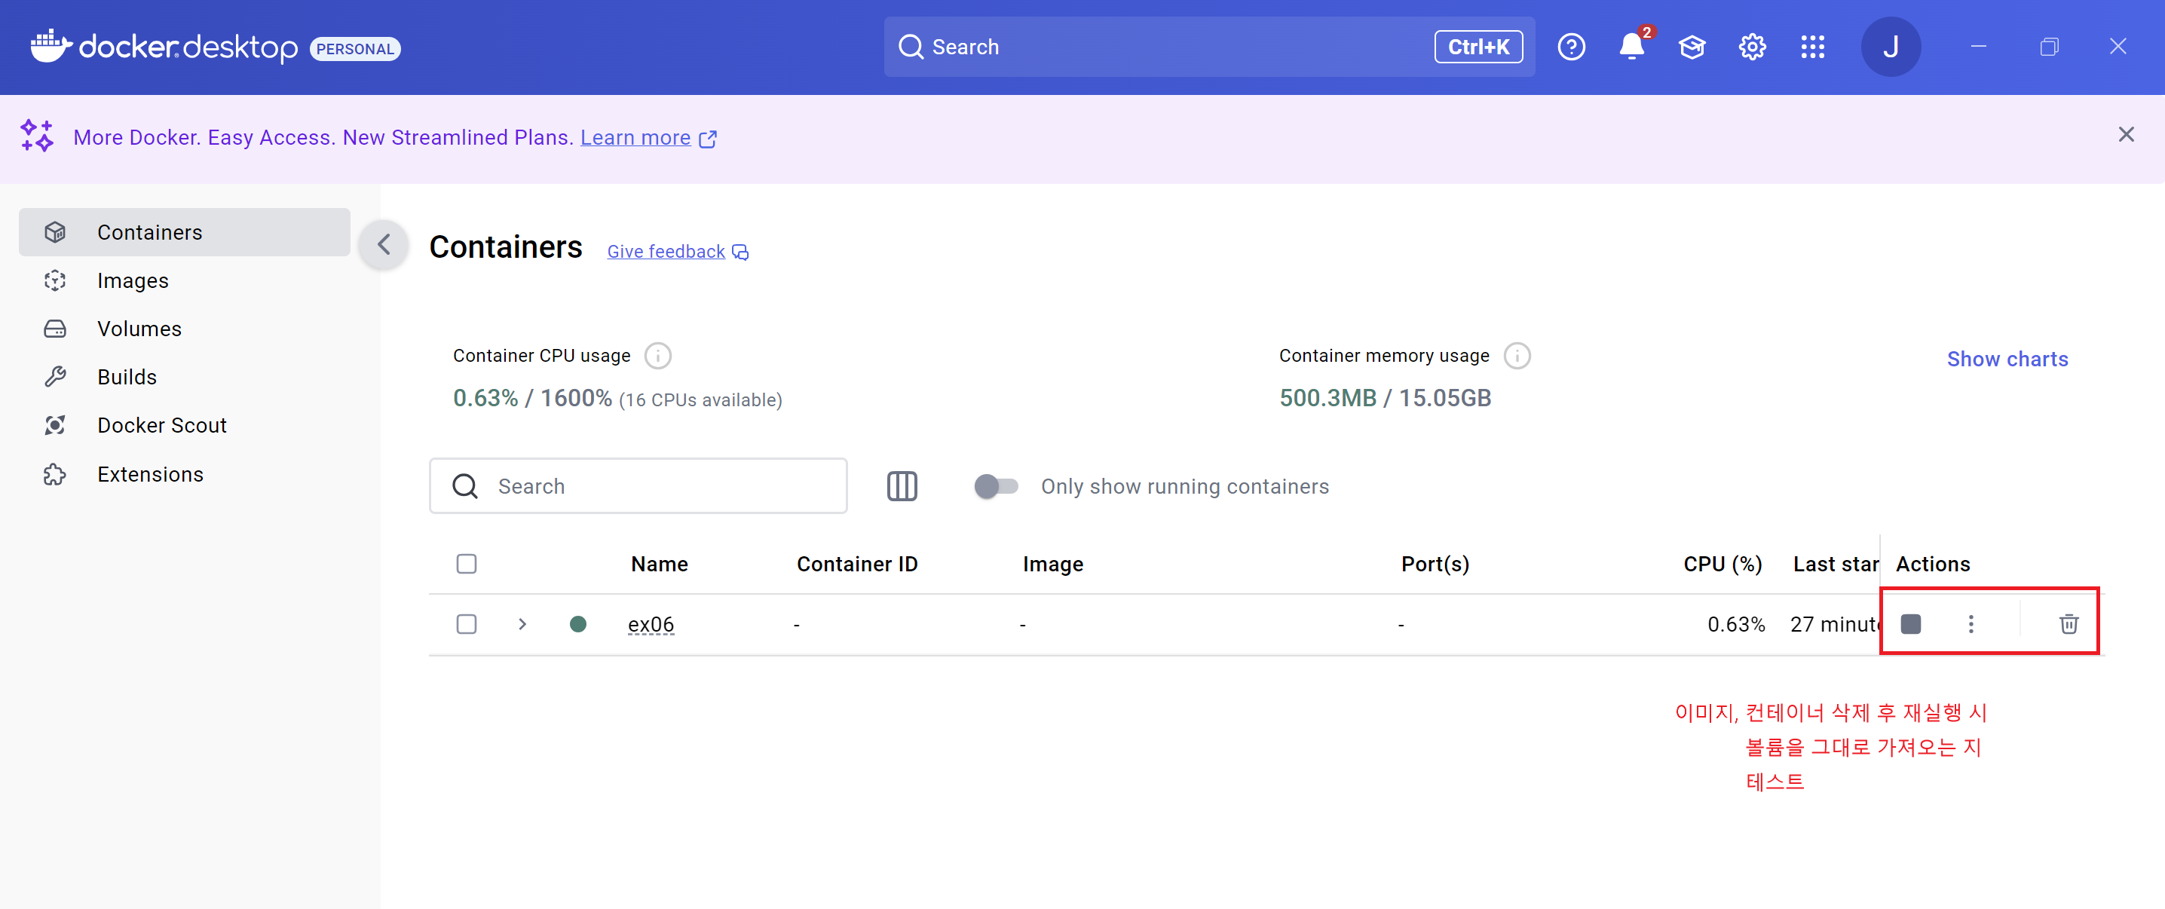
Task: Open Docker settings gear icon
Action: click(x=1753, y=47)
